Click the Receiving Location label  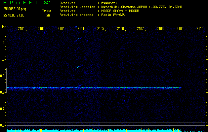(x=77, y=7)
